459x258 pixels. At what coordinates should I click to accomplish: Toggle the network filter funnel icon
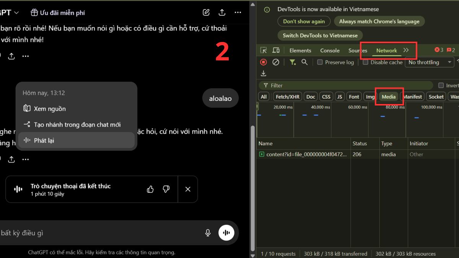[293, 62]
